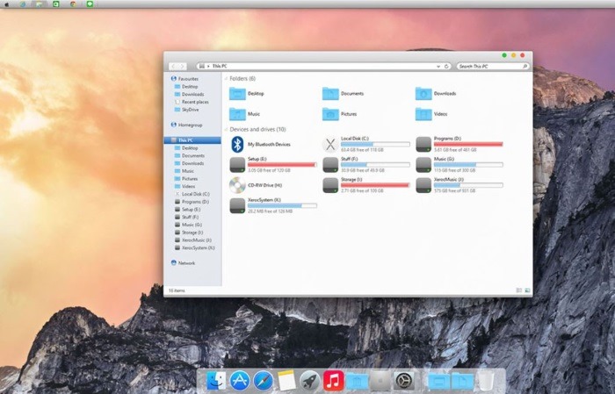Open Notes app in the dock
This screenshot has height=394, width=615.
coord(286,380)
